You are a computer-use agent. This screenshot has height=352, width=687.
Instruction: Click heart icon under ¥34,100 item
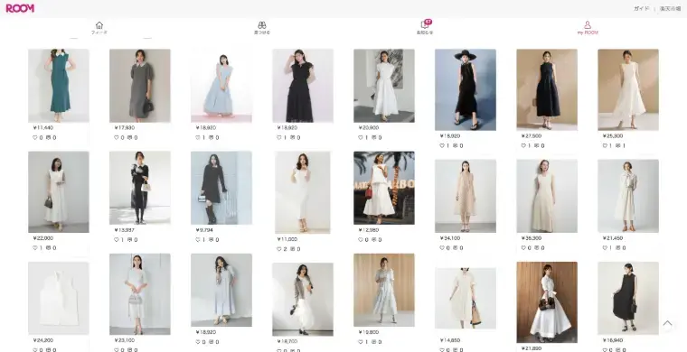(442, 247)
